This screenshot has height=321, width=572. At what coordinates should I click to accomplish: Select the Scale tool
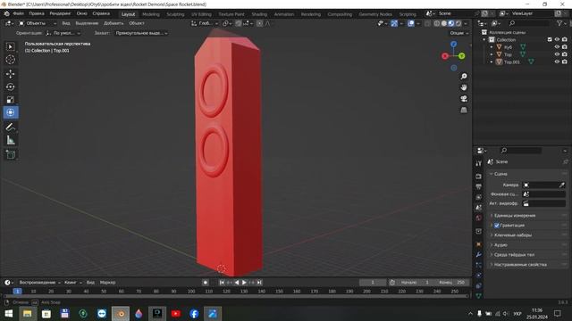click(x=10, y=100)
